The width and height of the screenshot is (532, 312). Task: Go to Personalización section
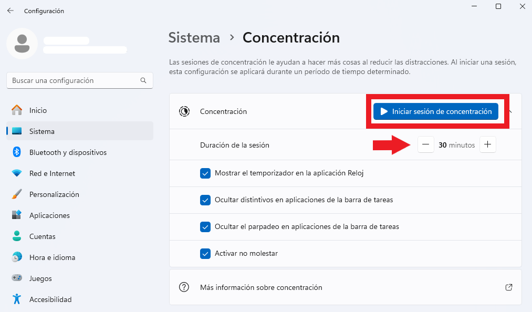80,194
